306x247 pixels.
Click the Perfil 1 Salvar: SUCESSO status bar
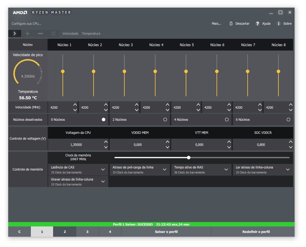coord(151,224)
